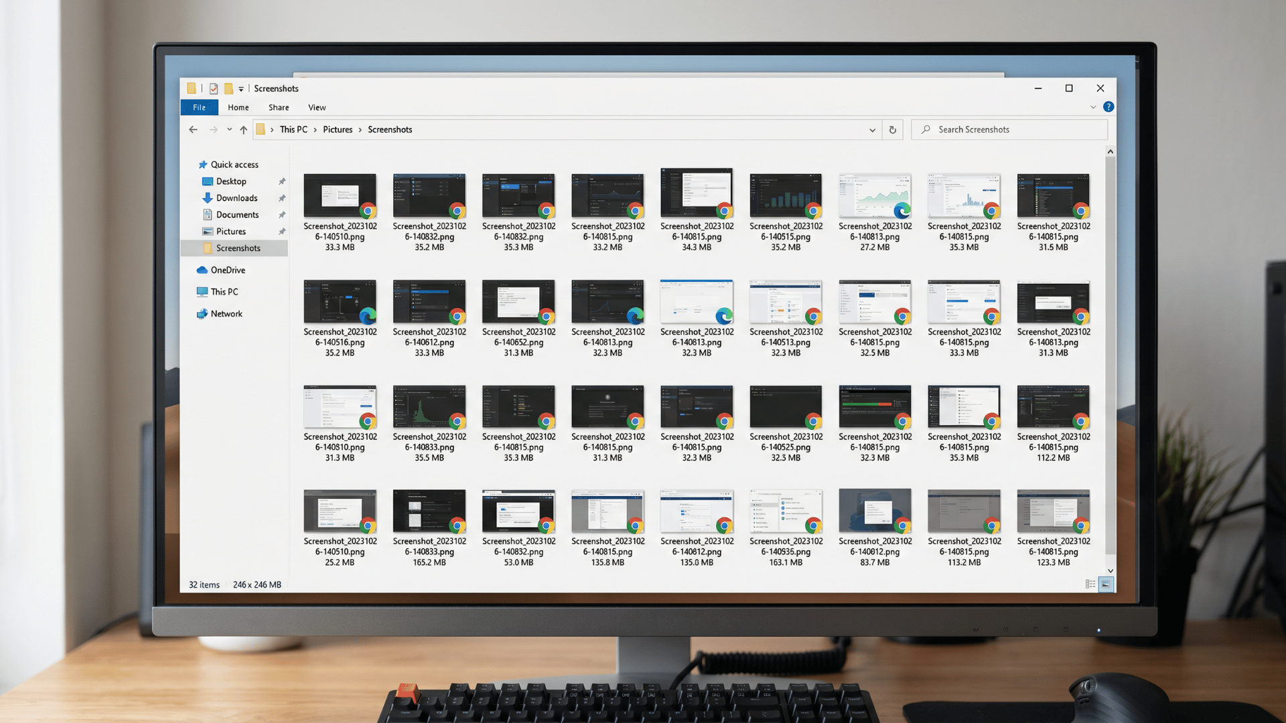Open the Share ribbon tab
Image resolution: width=1286 pixels, height=723 pixels.
tap(279, 108)
